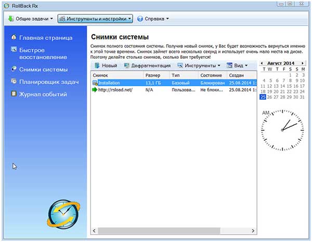
Task: Click the Инструменты toolbar icon
Action: tap(180, 65)
